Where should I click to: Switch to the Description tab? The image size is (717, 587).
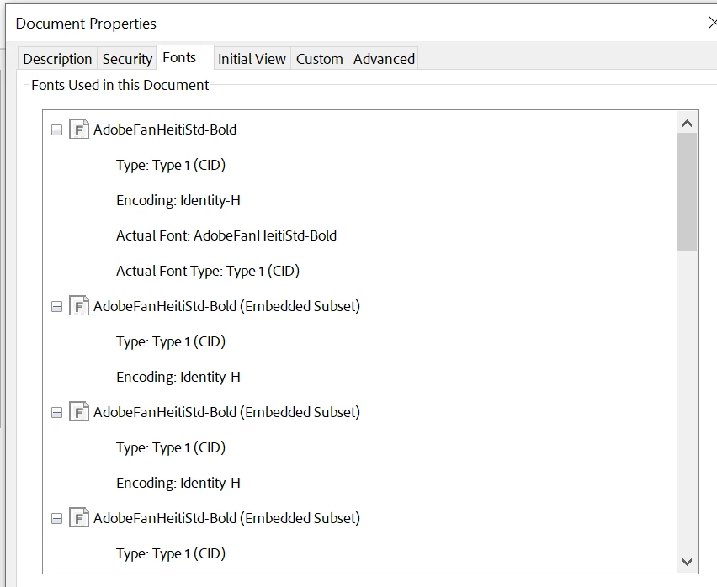pyautogui.click(x=57, y=59)
